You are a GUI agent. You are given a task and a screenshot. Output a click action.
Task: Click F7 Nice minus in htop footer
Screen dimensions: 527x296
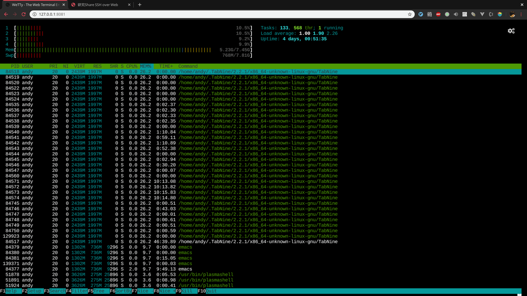[143, 291]
